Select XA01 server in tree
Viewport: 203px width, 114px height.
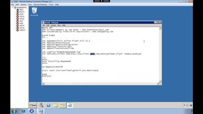(21, 21)
